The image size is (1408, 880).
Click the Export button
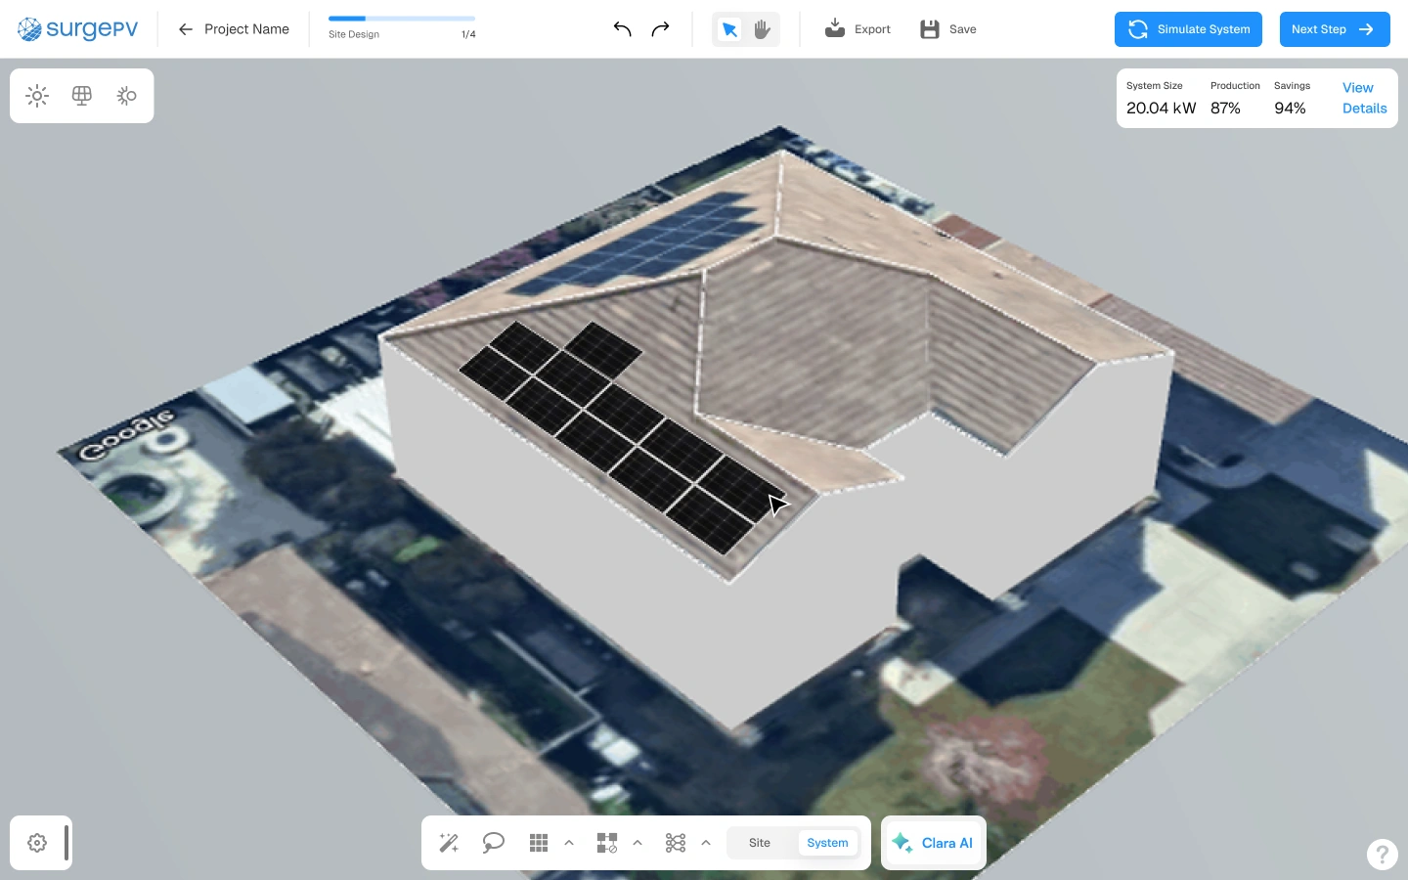(x=858, y=29)
